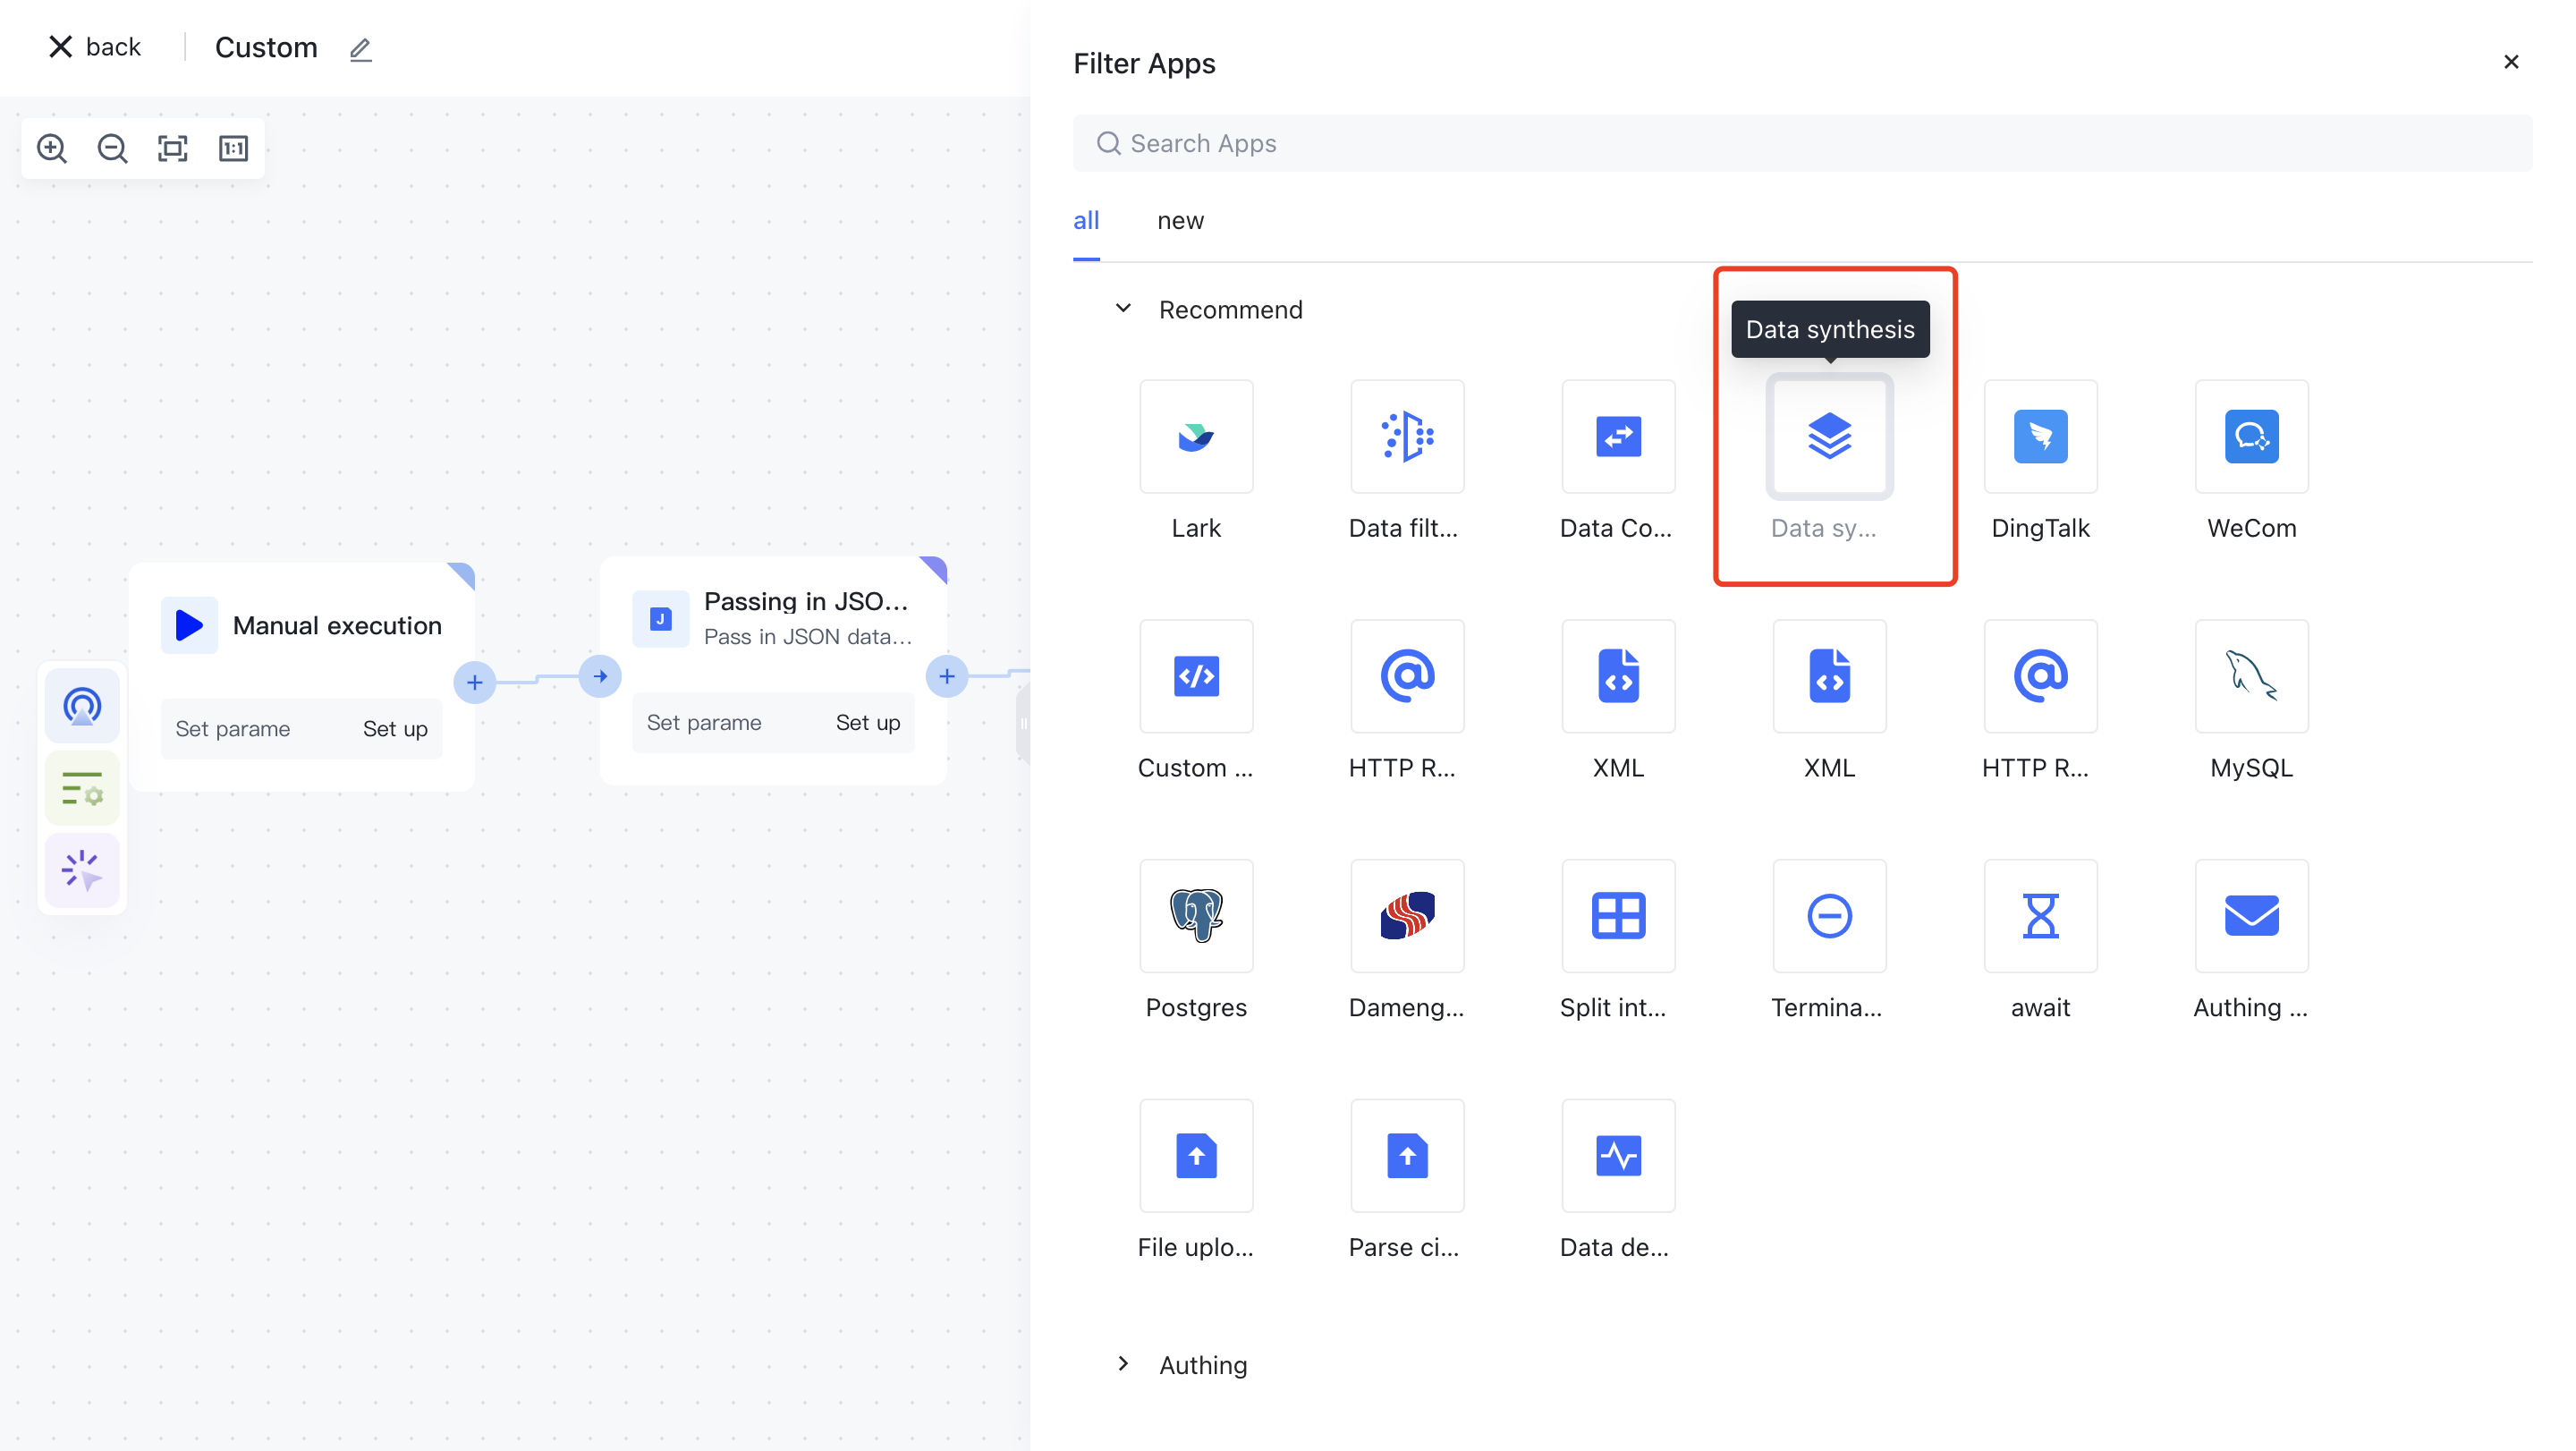Viewport: 2576px width, 1451px height.
Task: Edit the Custom workflow name pencil
Action: [360, 49]
